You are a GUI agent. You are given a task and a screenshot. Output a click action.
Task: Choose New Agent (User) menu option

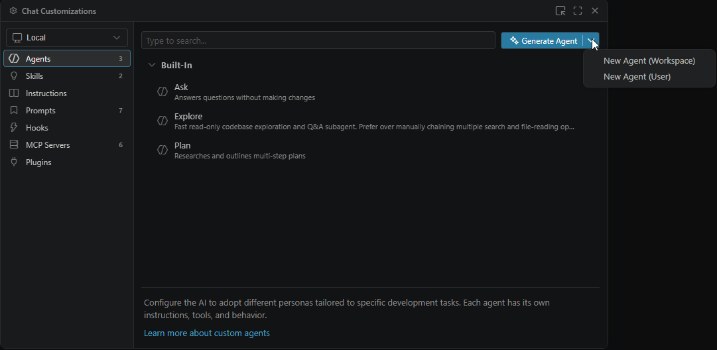pos(637,77)
